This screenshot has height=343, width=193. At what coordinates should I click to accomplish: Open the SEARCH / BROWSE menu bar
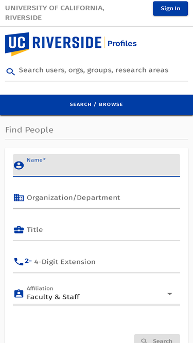[97, 104]
